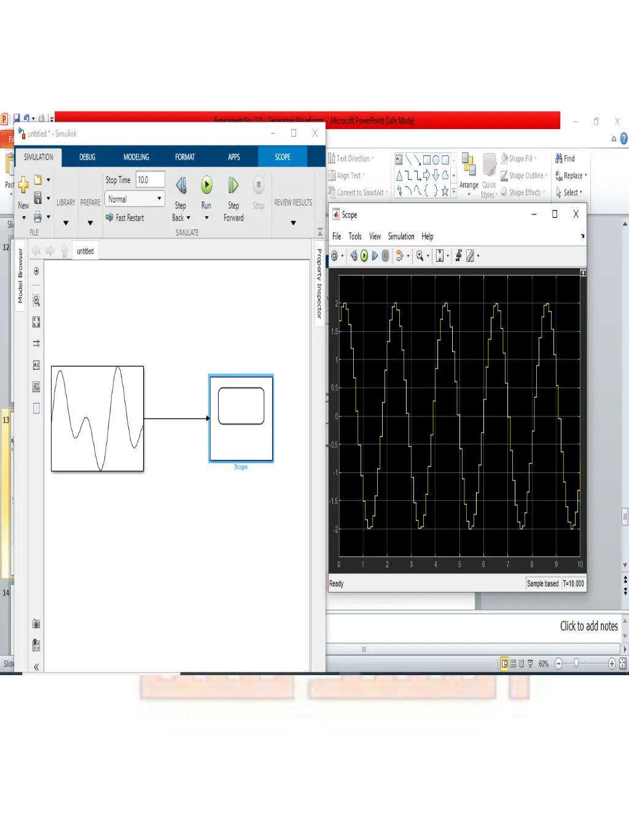Click the PowerPoint Help question mark icon
629x814 pixels.
coord(624,139)
